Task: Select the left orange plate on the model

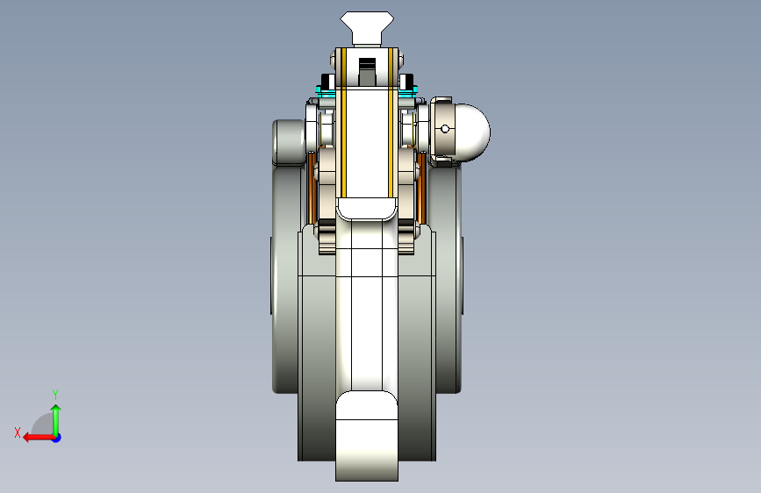Action: 311,187
